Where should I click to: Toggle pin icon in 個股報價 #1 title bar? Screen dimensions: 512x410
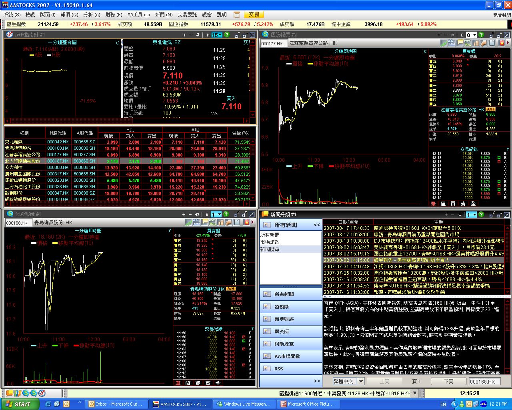coord(197,215)
